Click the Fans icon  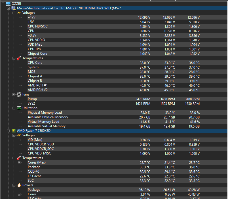tap(19, 94)
